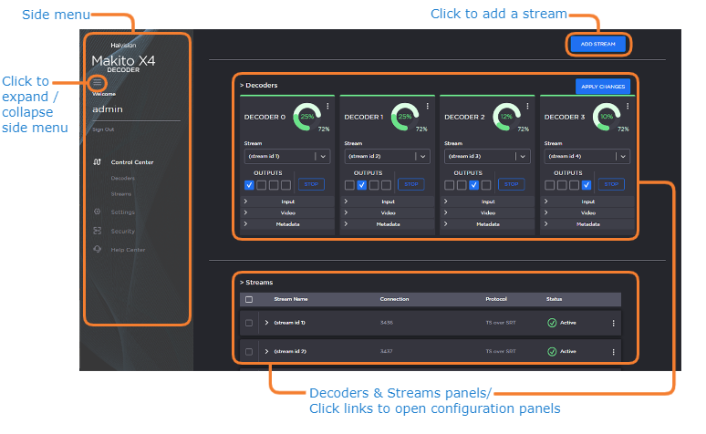
Task: Click the Control Center icon in sidebar
Action: (x=97, y=162)
